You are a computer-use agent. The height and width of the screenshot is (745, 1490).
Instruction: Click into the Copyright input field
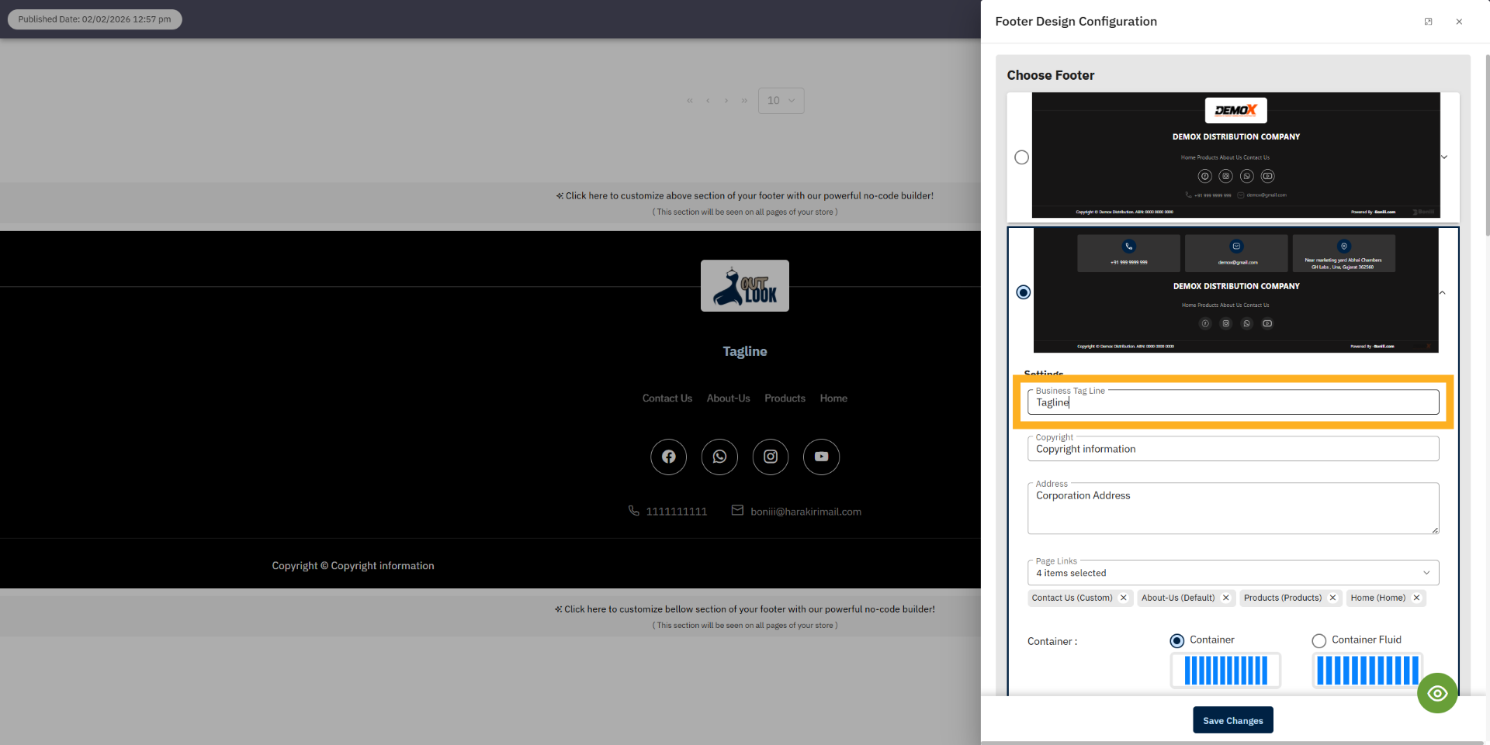[1232, 450]
